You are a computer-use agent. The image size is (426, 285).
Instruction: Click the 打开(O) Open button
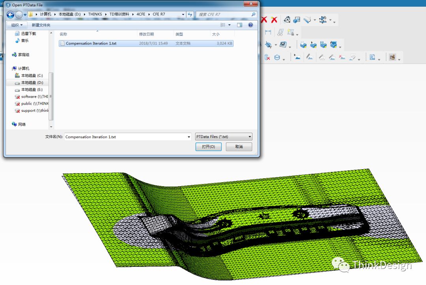click(x=208, y=146)
